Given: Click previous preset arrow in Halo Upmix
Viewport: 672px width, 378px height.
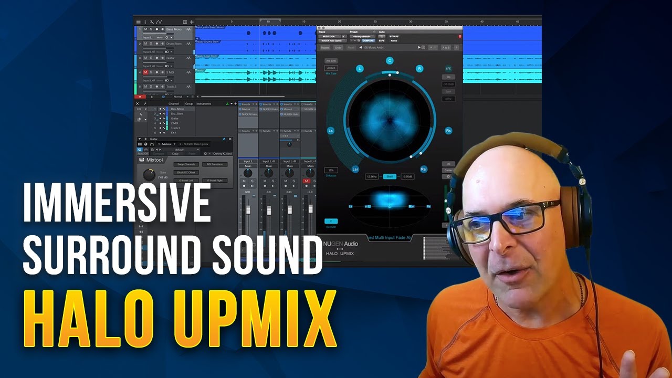Looking at the screenshot, I should click(361, 47).
